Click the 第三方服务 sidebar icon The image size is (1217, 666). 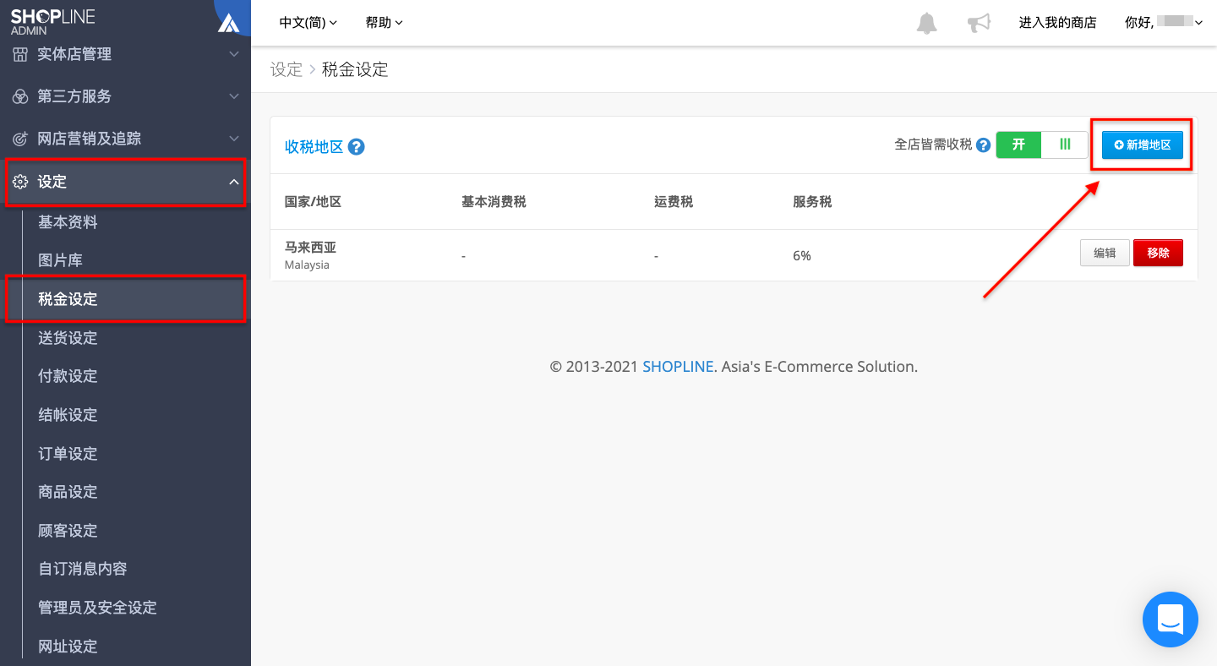20,96
